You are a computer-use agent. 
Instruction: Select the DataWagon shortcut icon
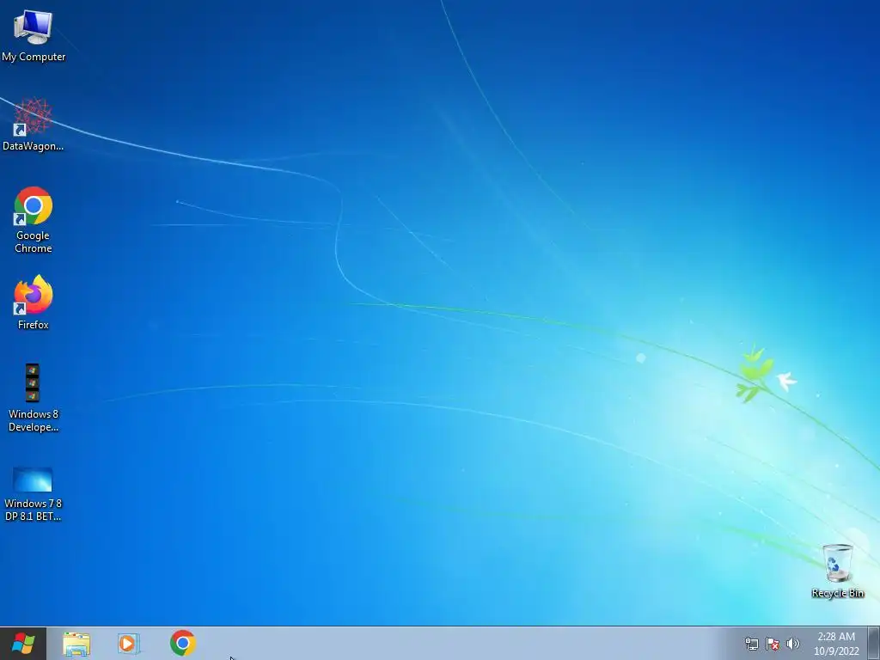(x=33, y=117)
